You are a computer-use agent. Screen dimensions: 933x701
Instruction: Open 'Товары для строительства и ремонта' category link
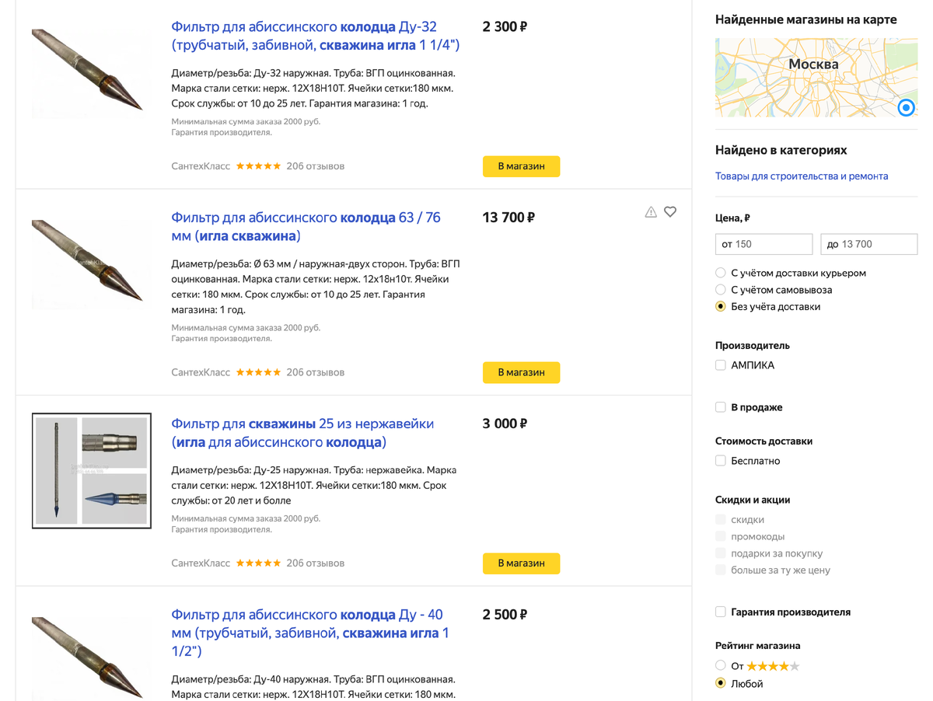(x=801, y=176)
